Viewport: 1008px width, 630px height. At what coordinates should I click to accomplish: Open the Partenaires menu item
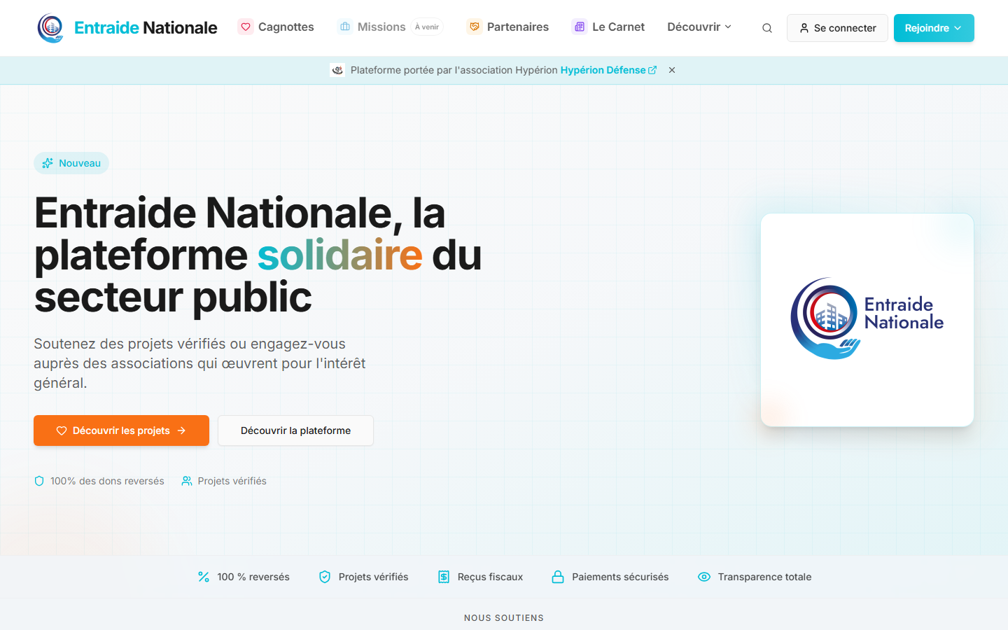[x=507, y=27]
